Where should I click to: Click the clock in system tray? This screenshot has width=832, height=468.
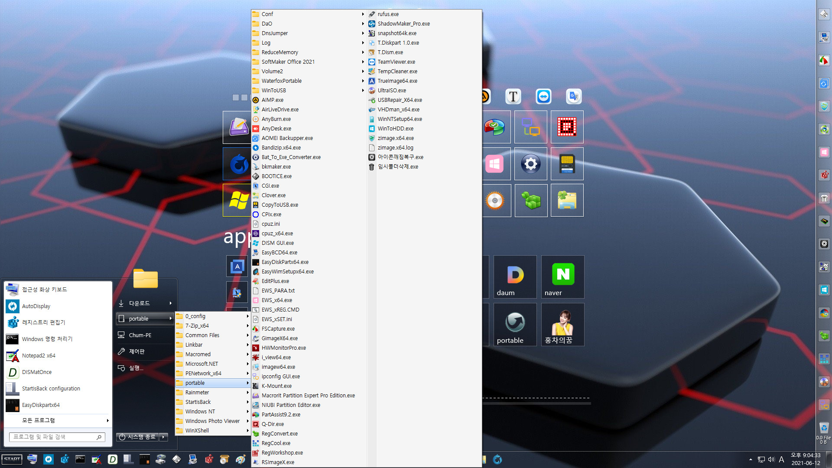coord(806,459)
